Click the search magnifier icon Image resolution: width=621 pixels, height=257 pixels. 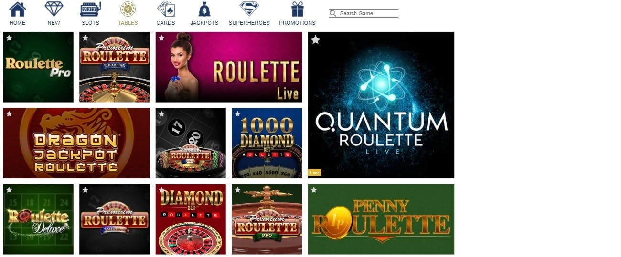[333, 13]
